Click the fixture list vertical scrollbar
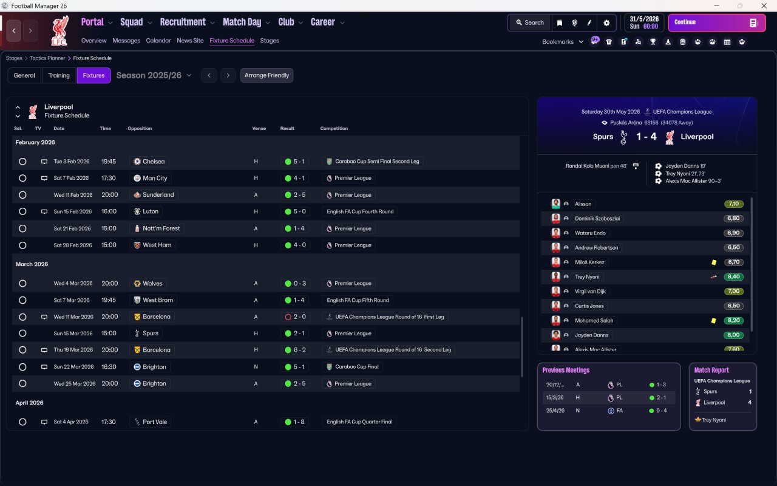The width and height of the screenshot is (777, 486). pos(521,346)
